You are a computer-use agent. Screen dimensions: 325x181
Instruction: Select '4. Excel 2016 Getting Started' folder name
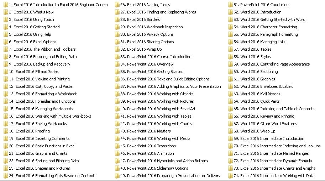click(34, 27)
